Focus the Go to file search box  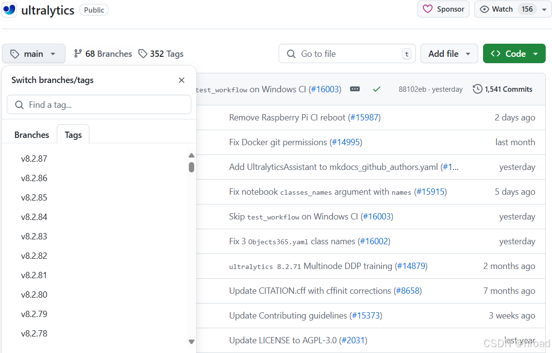tap(347, 54)
